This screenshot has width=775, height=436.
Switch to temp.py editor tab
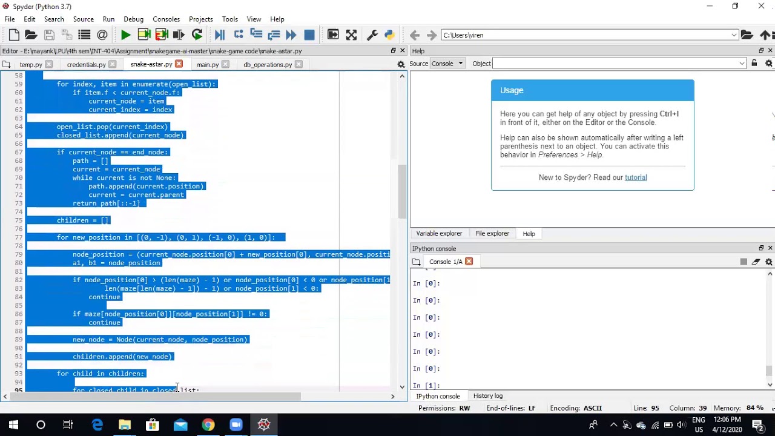[31, 64]
